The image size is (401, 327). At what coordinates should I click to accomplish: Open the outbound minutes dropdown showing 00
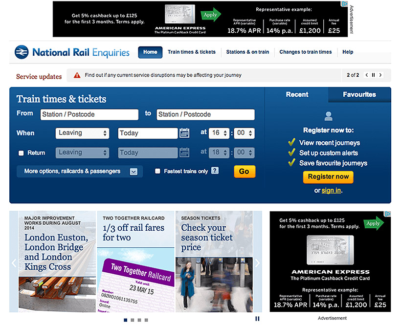point(244,133)
